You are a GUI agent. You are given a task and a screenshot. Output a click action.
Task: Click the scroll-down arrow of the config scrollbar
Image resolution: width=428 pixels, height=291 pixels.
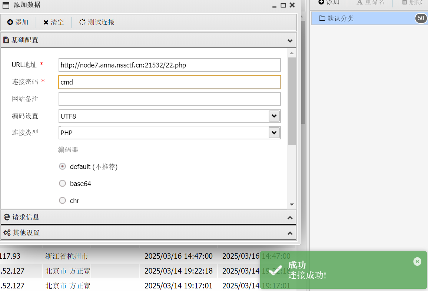pyautogui.click(x=292, y=205)
